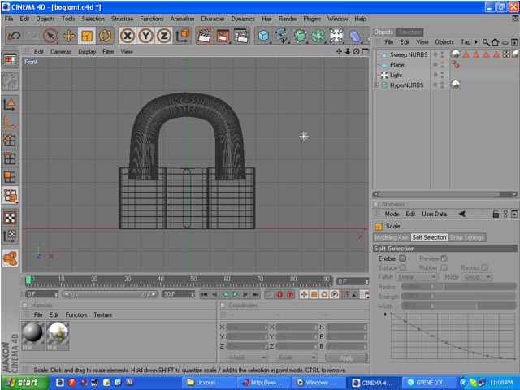Screen dimensions: 520x390
Task: Switch to Texture mode icon
Action: point(10,218)
